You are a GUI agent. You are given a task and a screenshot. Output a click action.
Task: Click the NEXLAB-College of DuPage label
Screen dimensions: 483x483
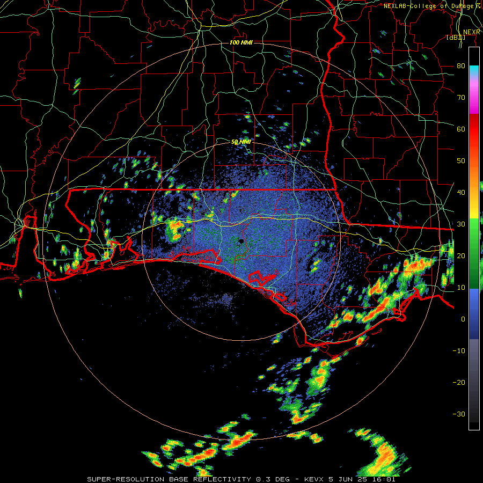click(430, 6)
